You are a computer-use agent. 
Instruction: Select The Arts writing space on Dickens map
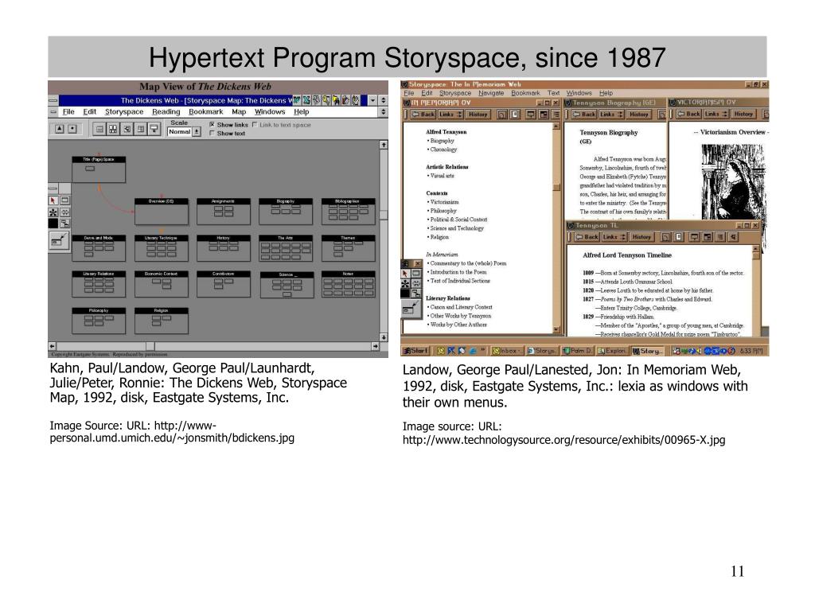click(x=286, y=248)
